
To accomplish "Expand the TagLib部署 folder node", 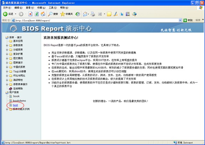I will pos(7,71).
